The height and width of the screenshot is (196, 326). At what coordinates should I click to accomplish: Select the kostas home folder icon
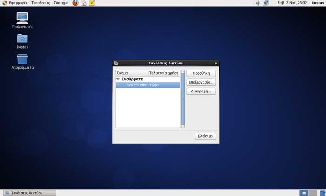tap(22, 41)
